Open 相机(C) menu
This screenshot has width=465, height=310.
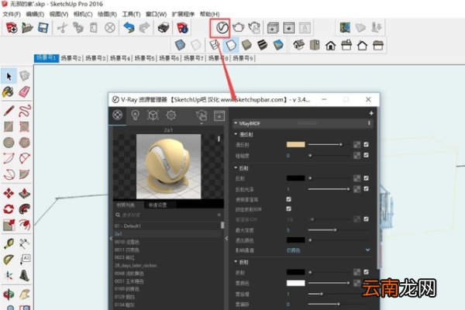(83, 14)
